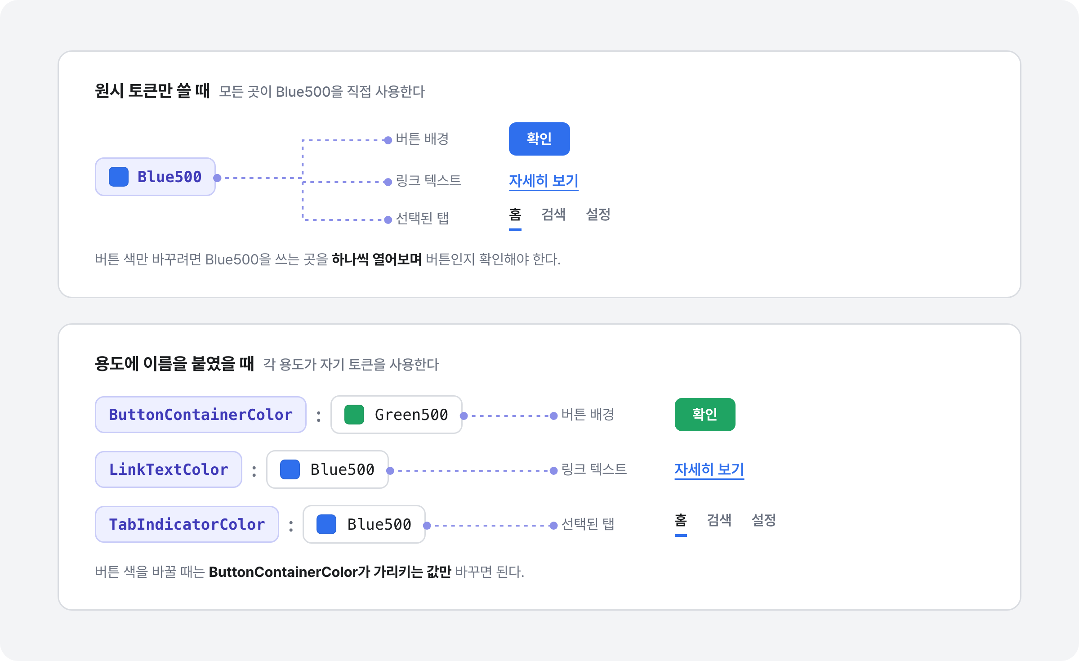
Task: Click the blue swatch in the top Blue500 chip
Action: click(119, 177)
